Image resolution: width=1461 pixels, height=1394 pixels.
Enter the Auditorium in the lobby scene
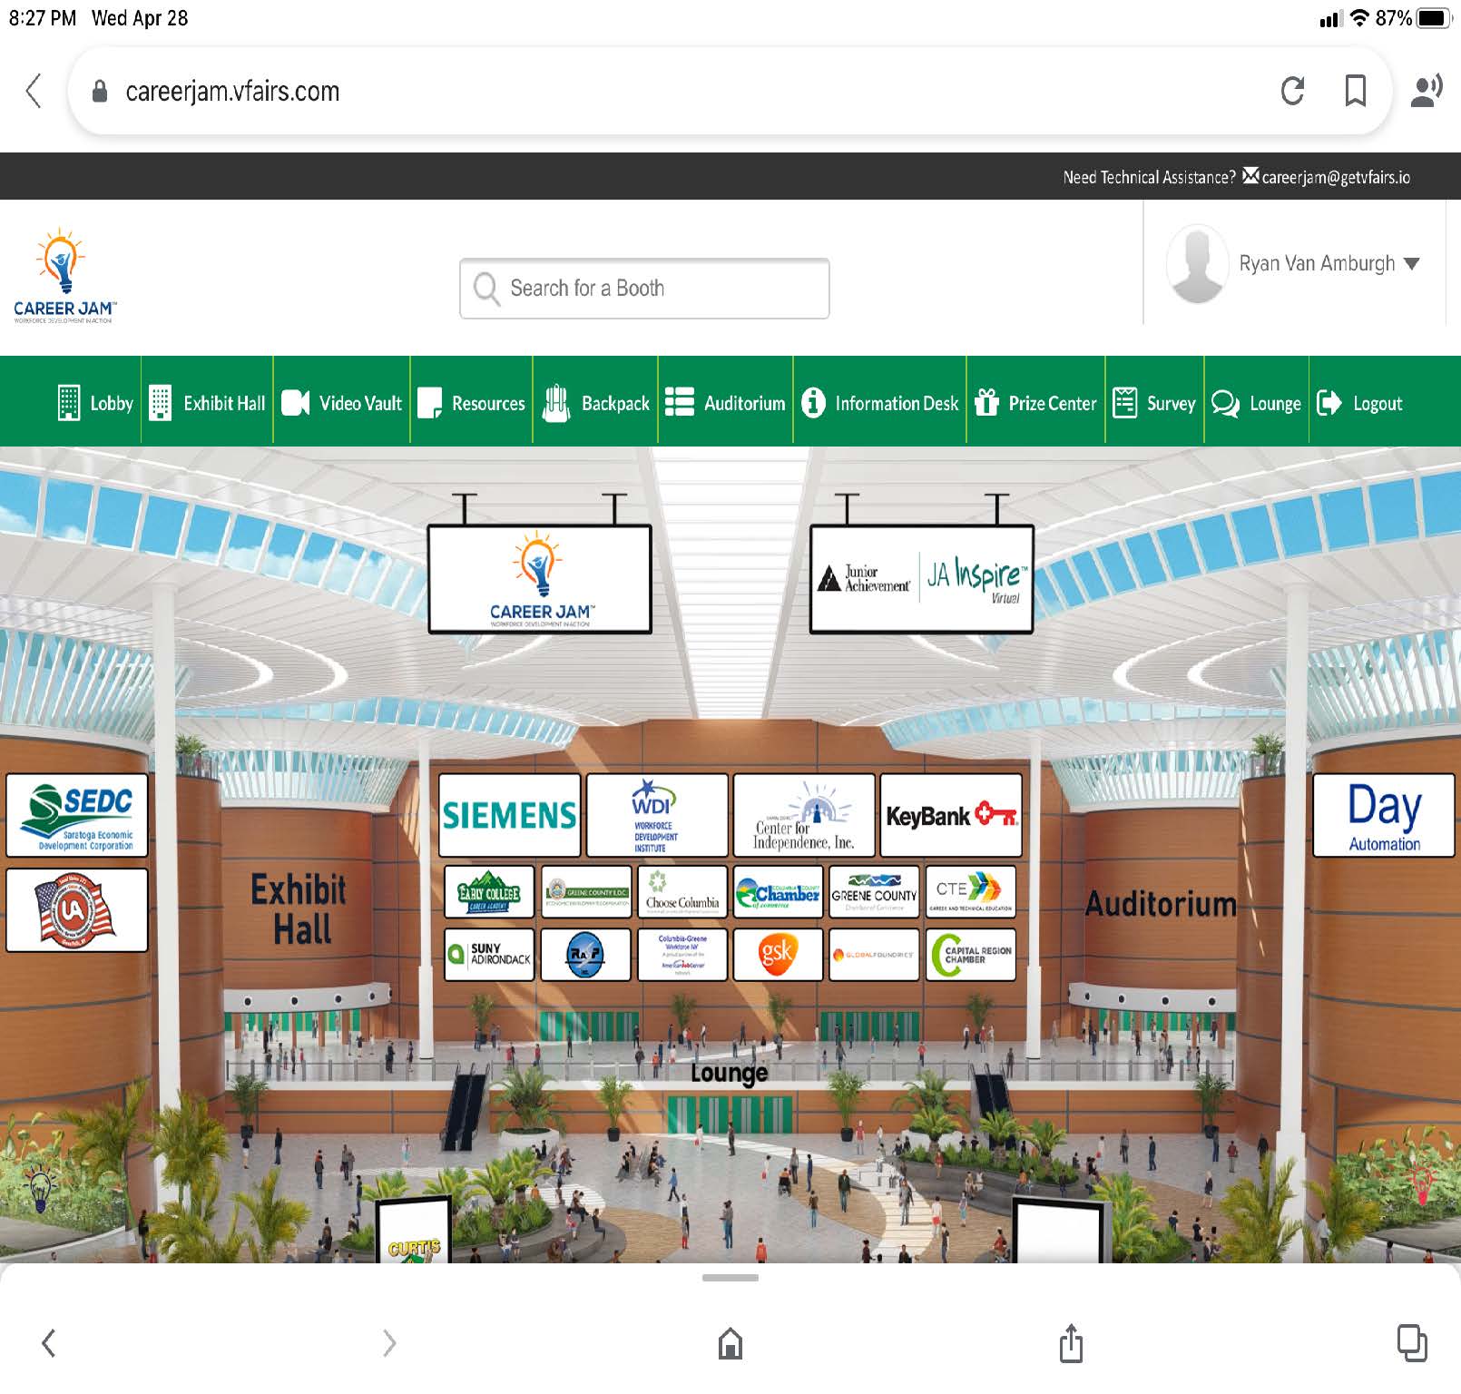1161,904
